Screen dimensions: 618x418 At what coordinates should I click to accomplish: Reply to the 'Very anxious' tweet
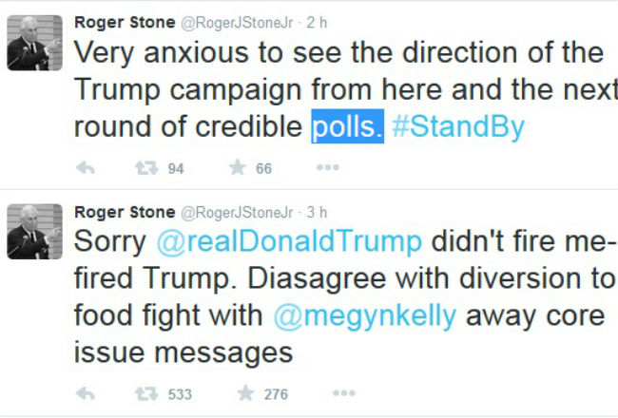click(85, 168)
